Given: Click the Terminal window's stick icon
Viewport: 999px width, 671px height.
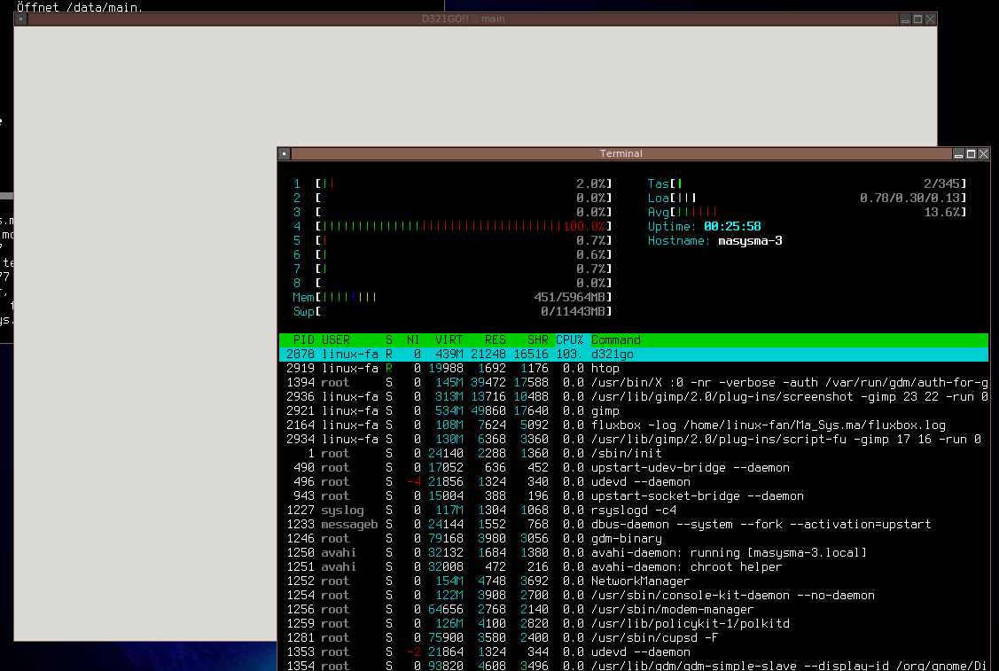Looking at the screenshot, I should pyautogui.click(x=284, y=154).
